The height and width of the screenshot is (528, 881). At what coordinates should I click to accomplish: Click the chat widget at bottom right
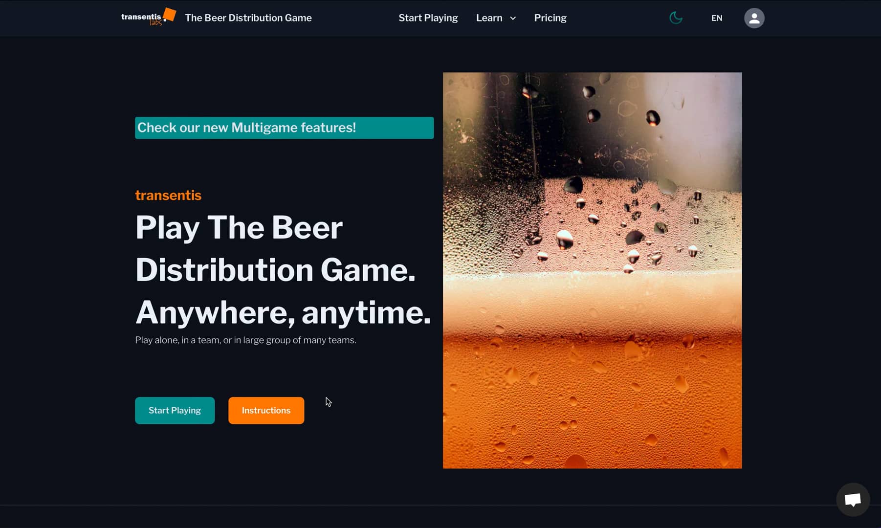[853, 499]
